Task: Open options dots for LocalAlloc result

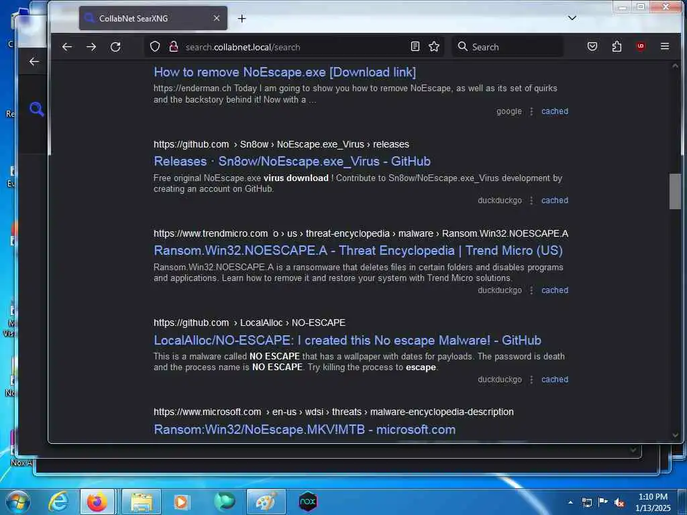Action: click(531, 380)
